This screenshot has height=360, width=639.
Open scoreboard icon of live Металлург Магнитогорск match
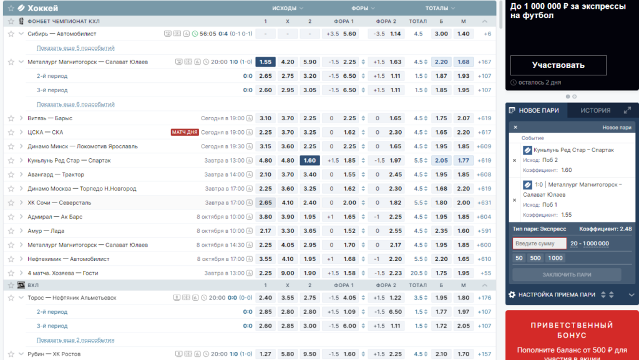[188, 62]
